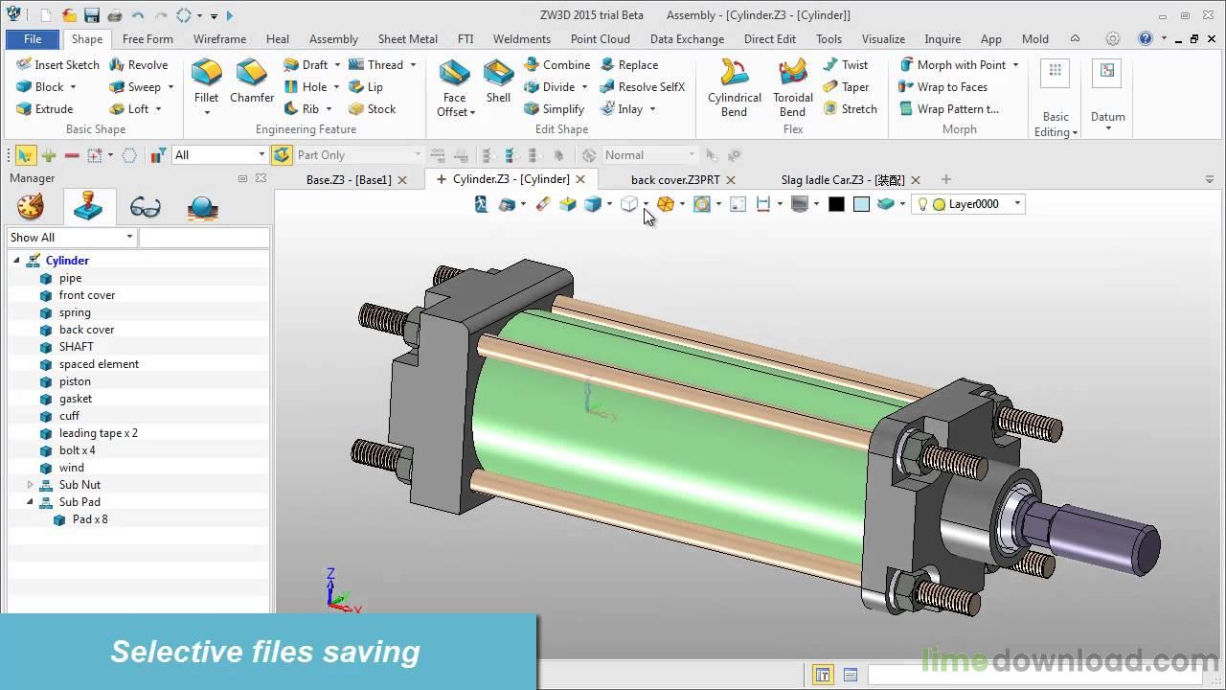Click the Taper flex tool
1226x690 pixels.
coord(846,86)
